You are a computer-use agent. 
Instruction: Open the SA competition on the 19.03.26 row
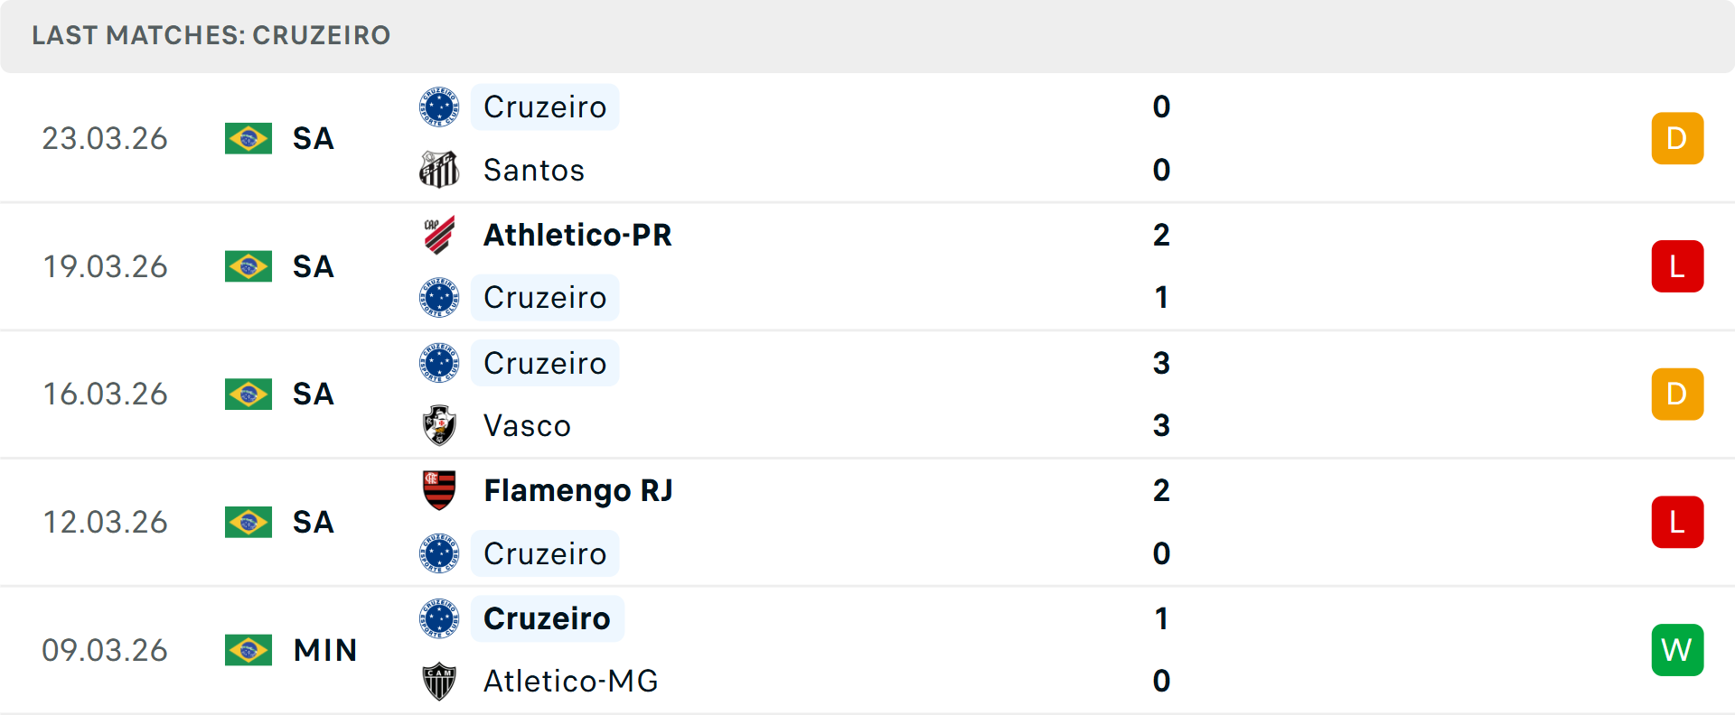click(313, 265)
